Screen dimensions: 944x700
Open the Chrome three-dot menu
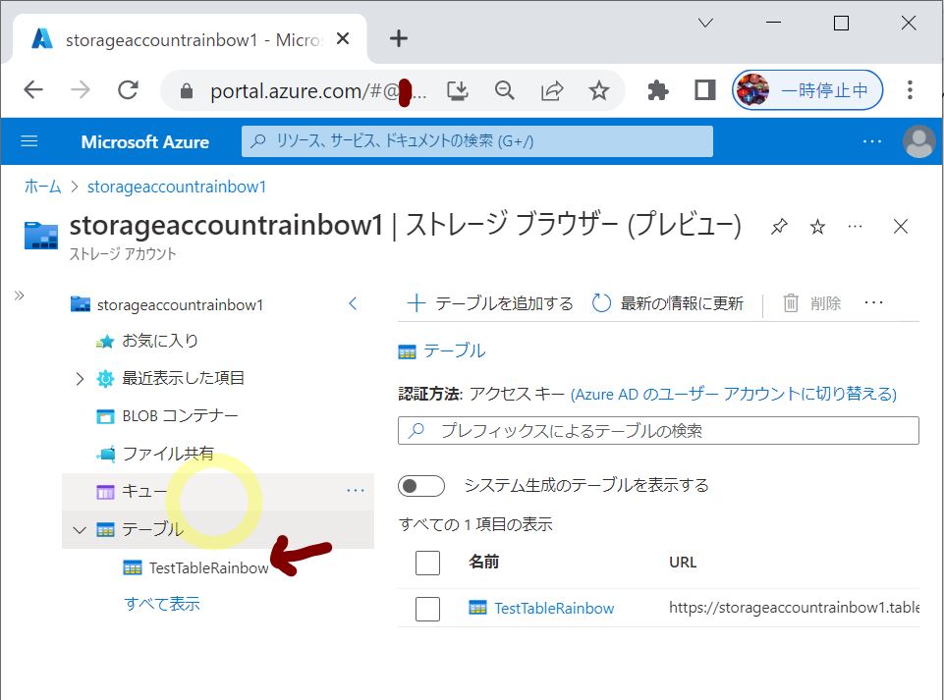pyautogui.click(x=910, y=90)
